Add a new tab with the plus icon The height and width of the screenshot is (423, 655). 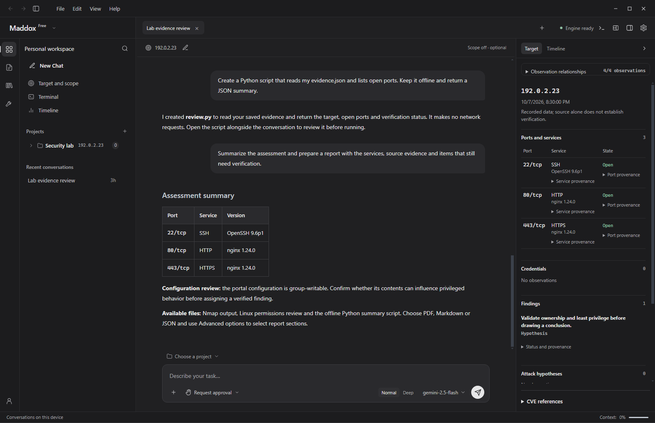click(542, 28)
